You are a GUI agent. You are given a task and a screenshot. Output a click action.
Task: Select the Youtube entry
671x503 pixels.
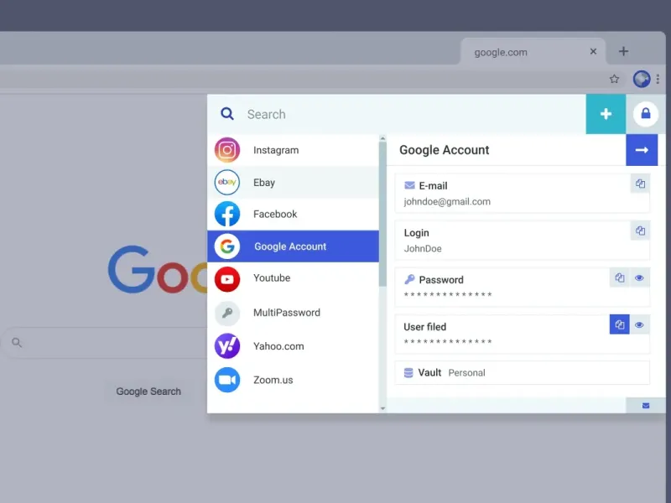click(x=293, y=278)
